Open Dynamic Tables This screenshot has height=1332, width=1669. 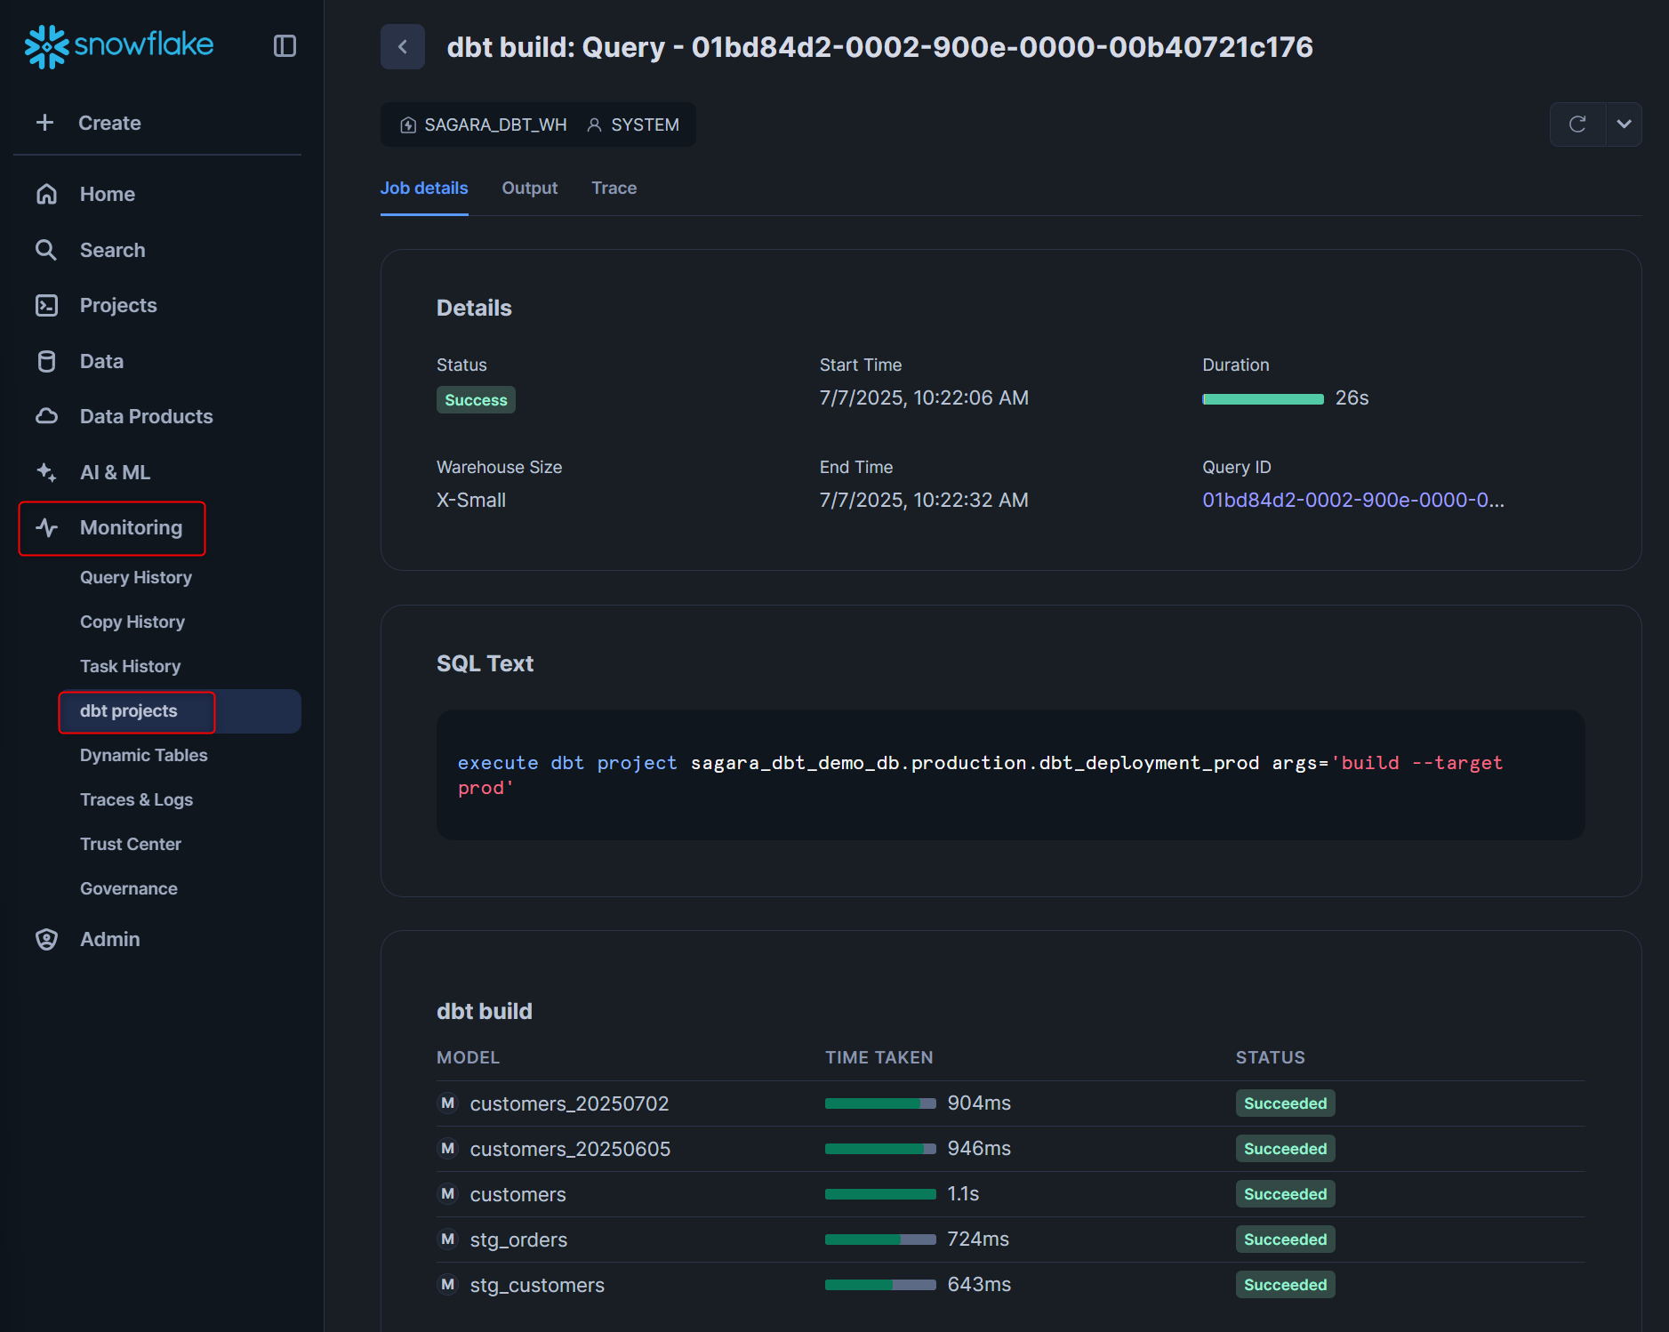coord(144,755)
